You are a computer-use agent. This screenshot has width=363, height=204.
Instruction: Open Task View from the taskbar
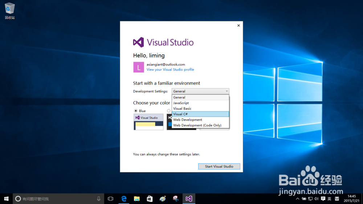(x=111, y=199)
